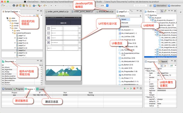Switch to order_point_detail.ui.js editor tab

pyautogui.click(x=57, y=11)
